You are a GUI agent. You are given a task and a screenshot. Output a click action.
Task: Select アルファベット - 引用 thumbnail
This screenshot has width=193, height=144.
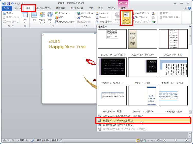click(x=173, y=39)
